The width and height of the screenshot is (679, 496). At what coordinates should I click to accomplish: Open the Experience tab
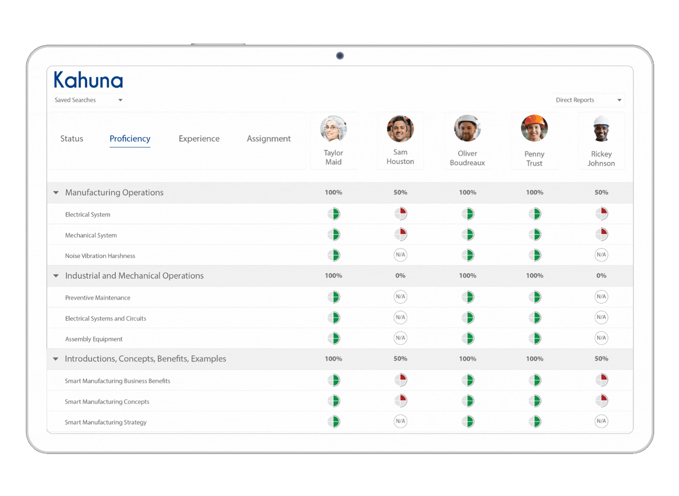(199, 139)
